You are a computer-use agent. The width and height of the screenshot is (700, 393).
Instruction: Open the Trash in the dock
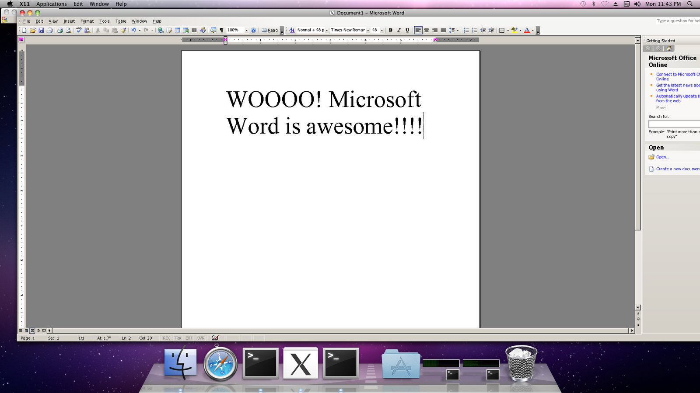(x=521, y=363)
